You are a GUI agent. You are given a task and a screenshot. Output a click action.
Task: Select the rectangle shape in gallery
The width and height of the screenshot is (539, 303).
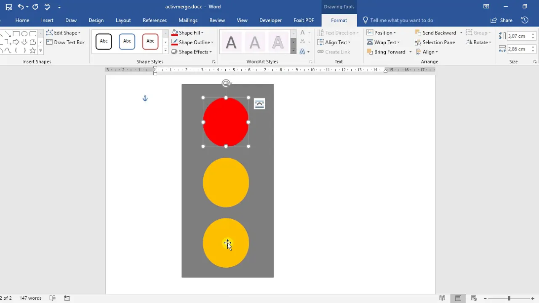[16, 34]
